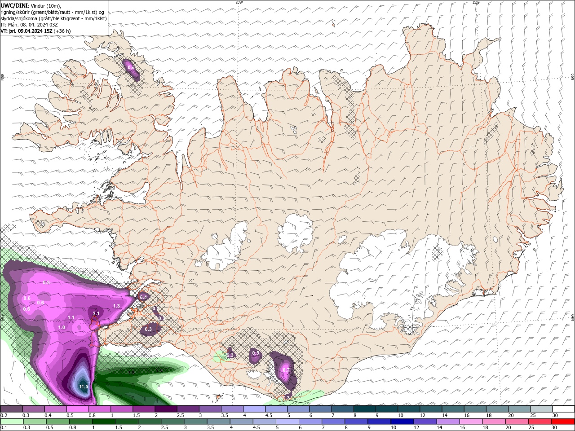Select the deep navy blue 10 swatch in lower legend
This screenshot has height=431, width=575.
click(402, 422)
